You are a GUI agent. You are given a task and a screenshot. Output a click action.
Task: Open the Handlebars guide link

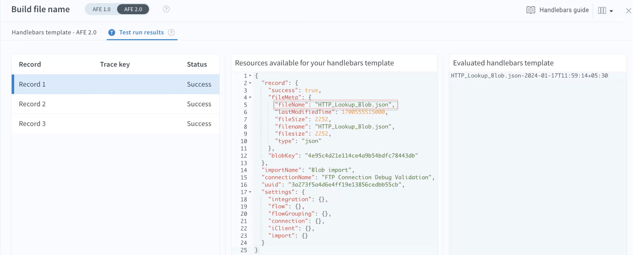tap(564, 10)
